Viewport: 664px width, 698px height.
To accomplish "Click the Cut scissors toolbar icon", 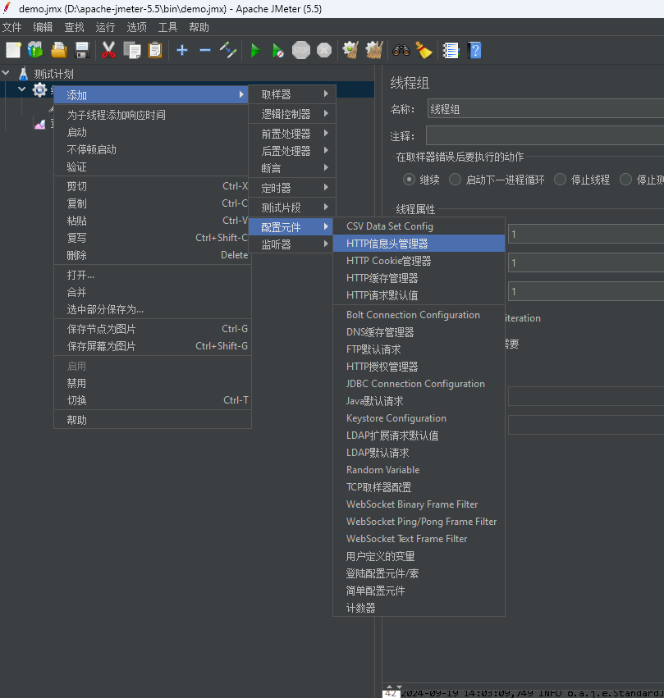I will (x=108, y=50).
